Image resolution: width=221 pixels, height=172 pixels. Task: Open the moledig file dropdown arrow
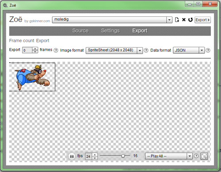point(169,20)
